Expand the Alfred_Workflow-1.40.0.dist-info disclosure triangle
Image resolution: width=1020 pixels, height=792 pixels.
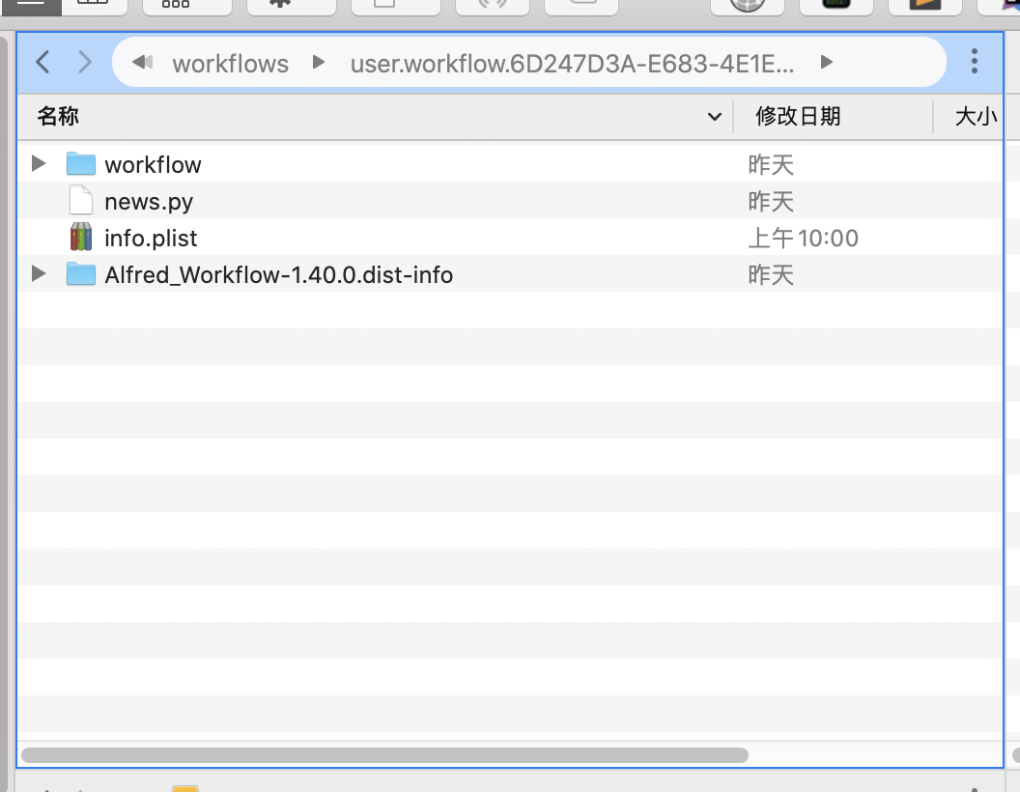click(39, 273)
